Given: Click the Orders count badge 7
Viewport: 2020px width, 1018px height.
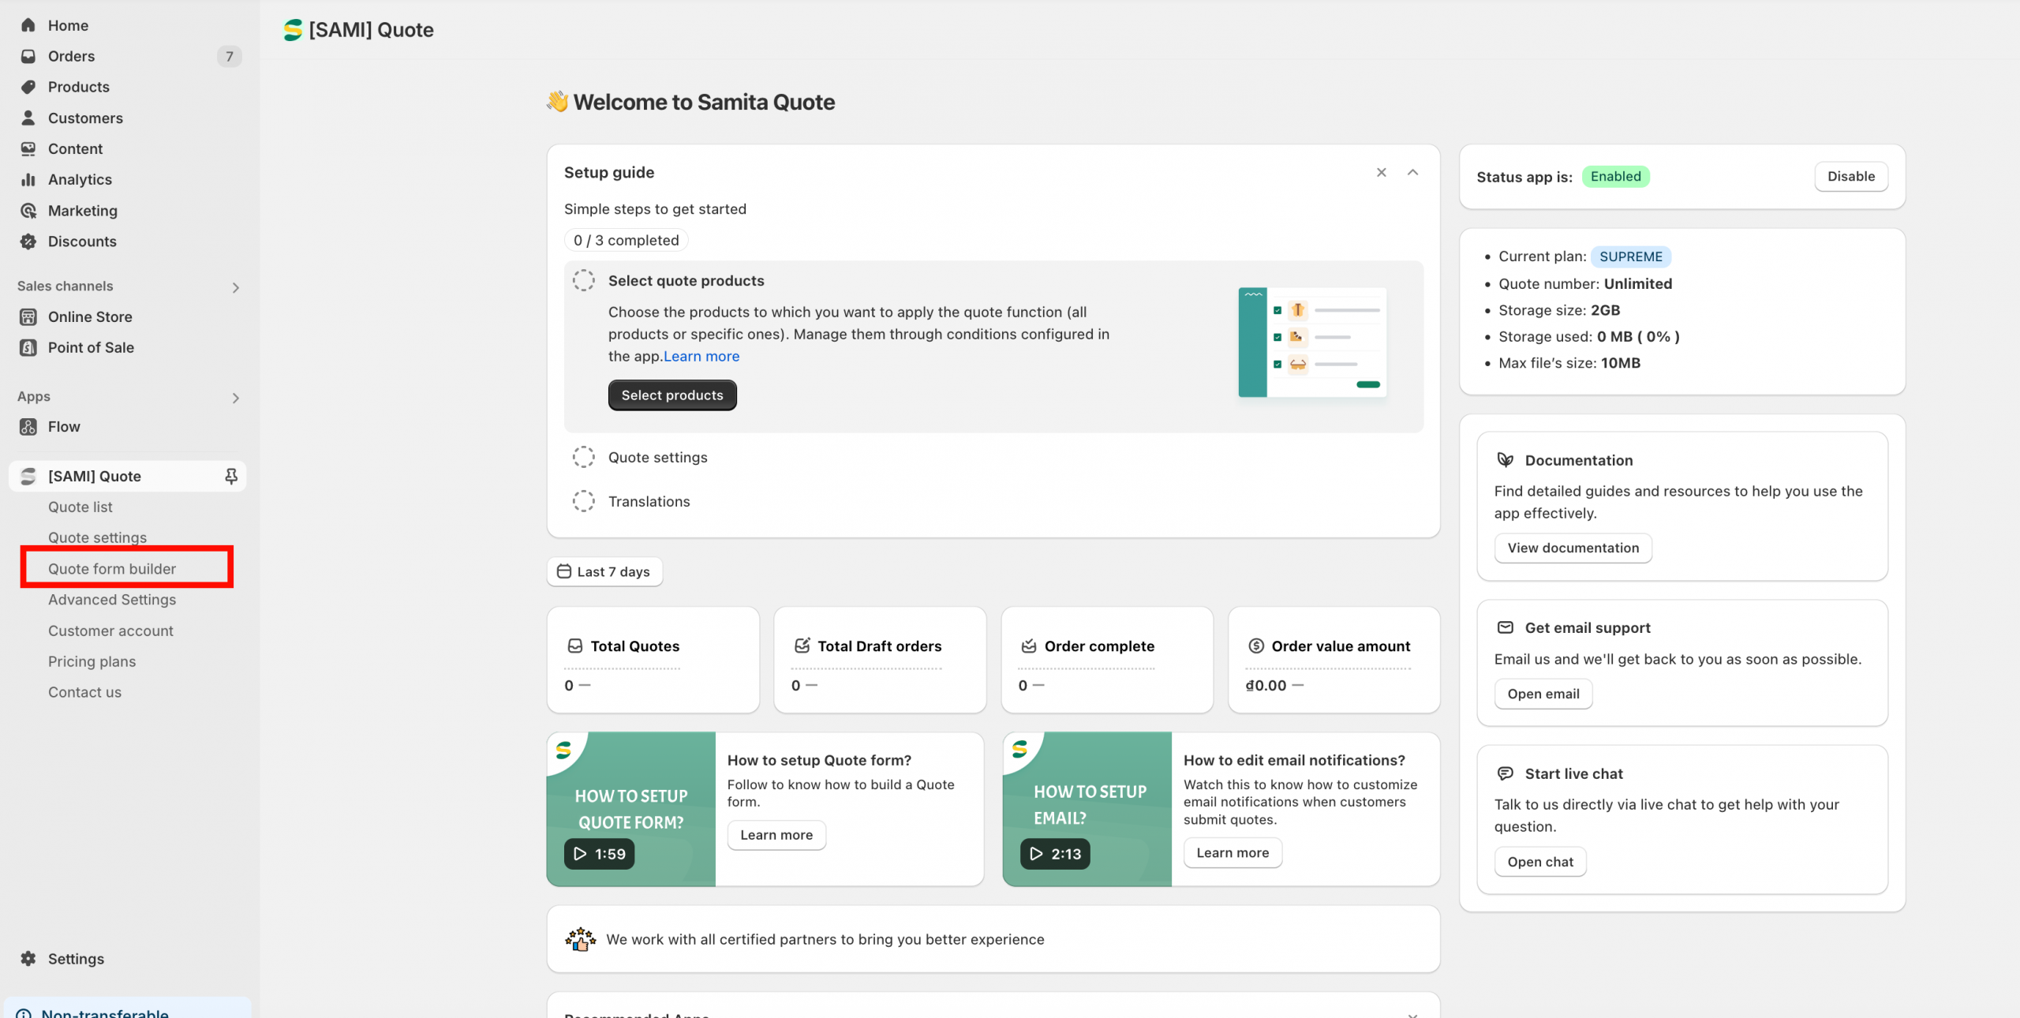Looking at the screenshot, I should point(230,56).
